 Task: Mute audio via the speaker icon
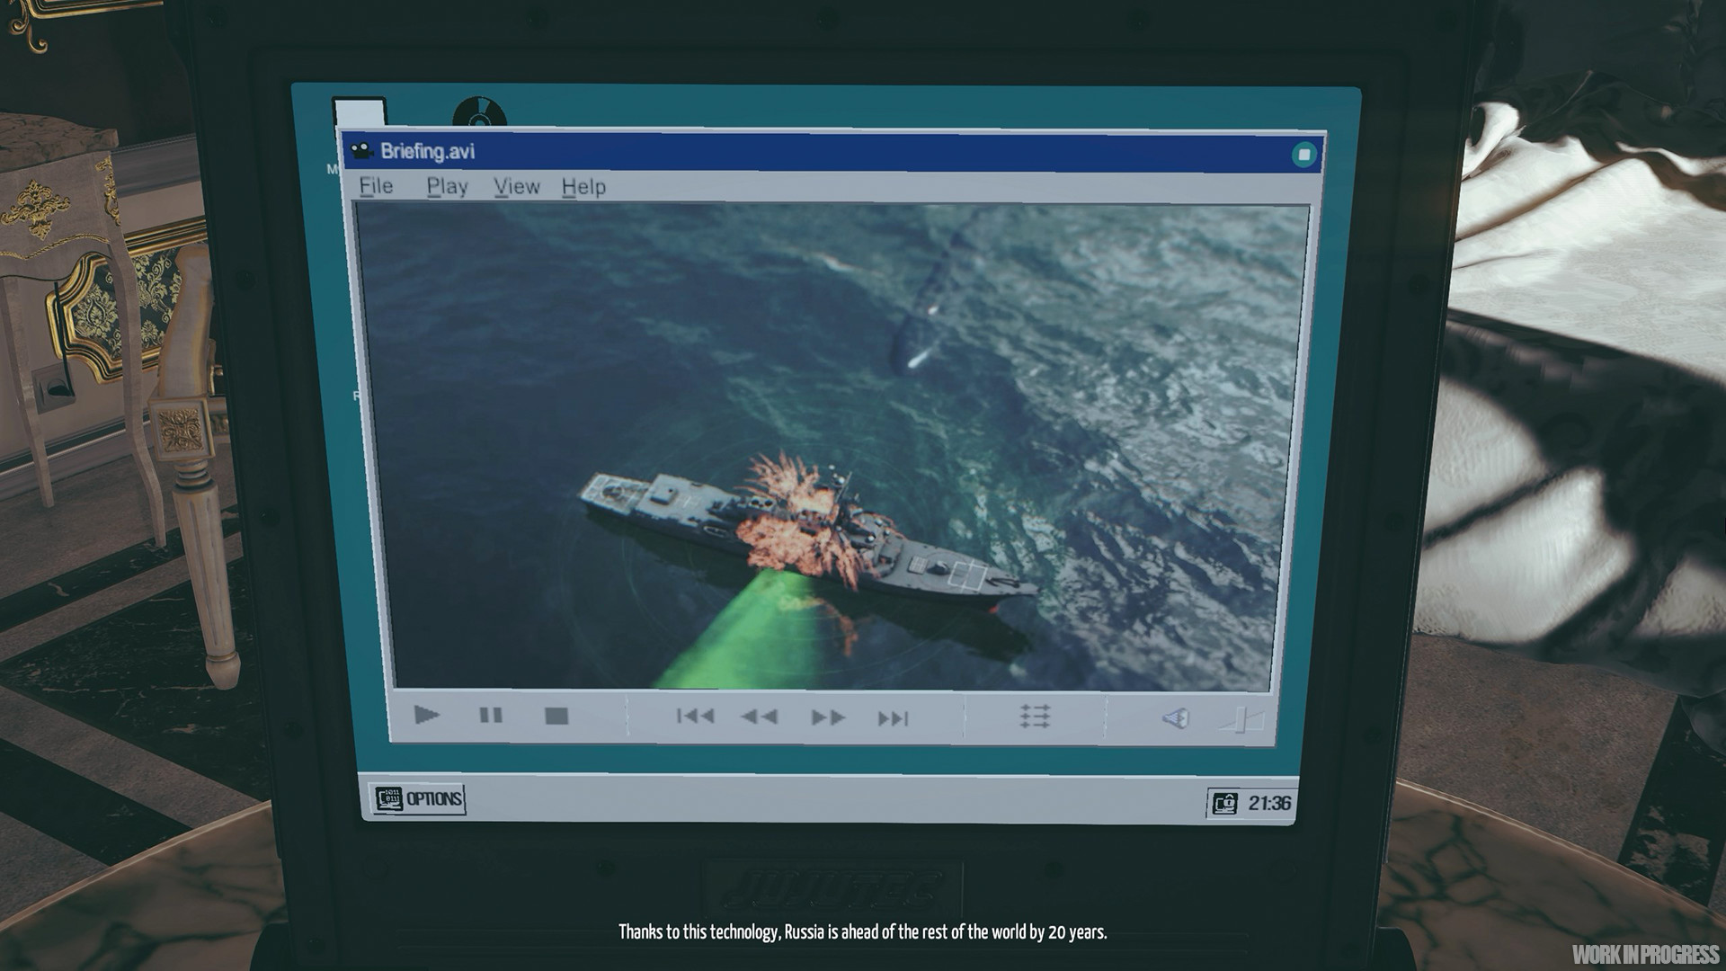click(1176, 718)
